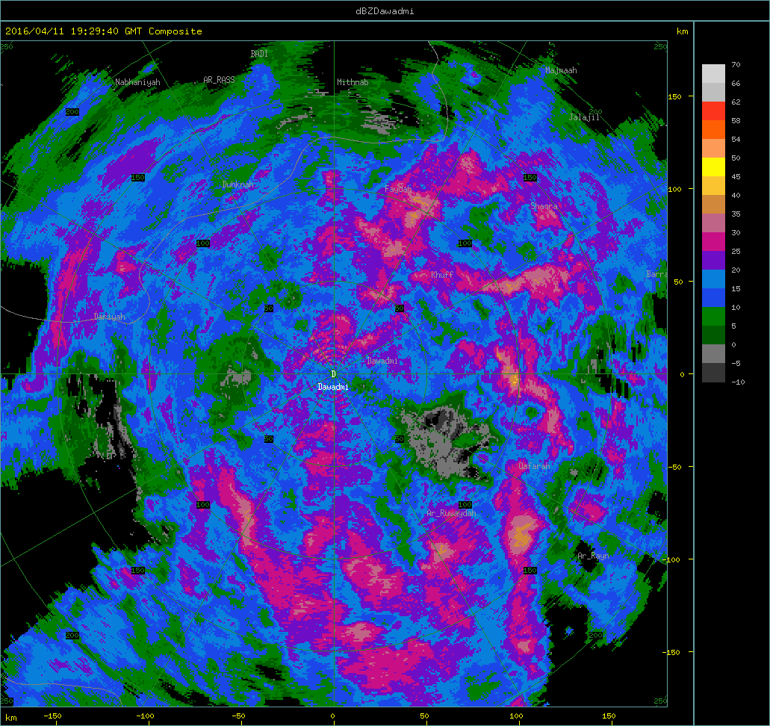Select the 'BADI' city label
770x726 pixels.
point(259,54)
